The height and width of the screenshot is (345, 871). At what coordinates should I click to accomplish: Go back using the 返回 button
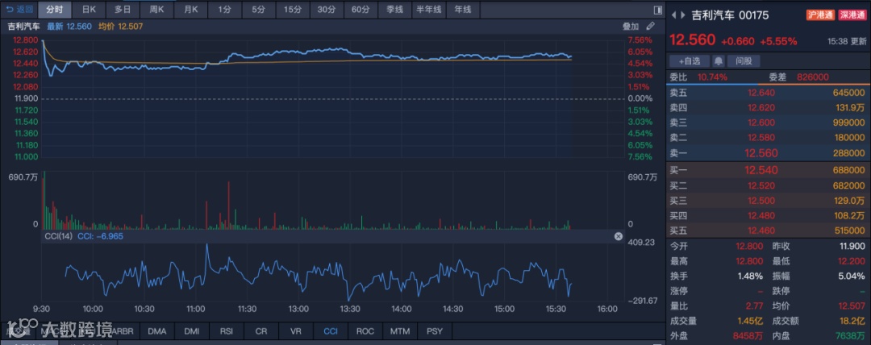coord(19,10)
